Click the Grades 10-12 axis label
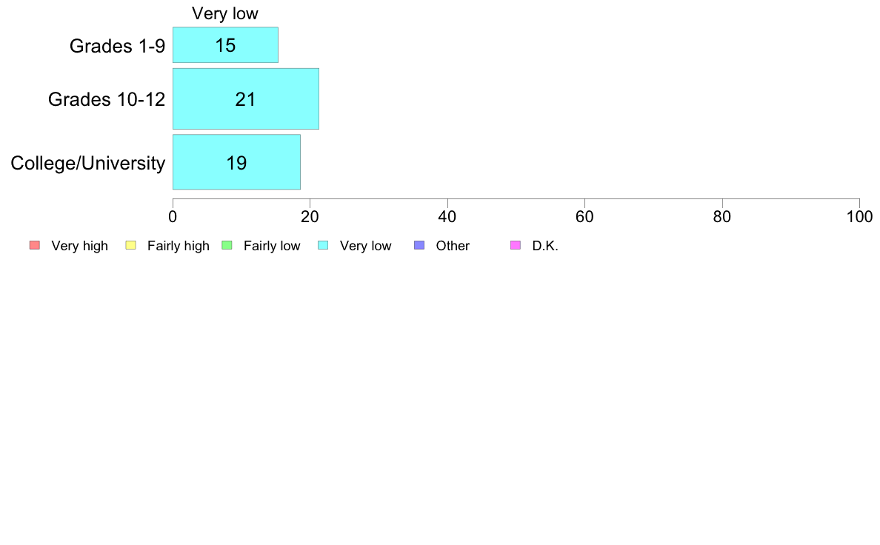The image size is (880, 545). (107, 99)
